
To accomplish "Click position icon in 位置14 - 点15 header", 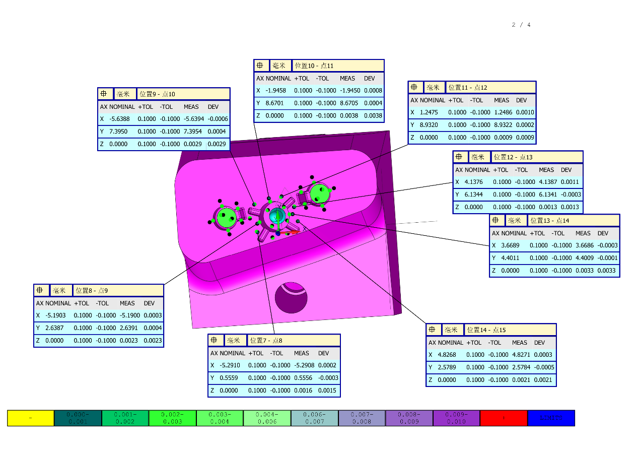I will point(434,330).
